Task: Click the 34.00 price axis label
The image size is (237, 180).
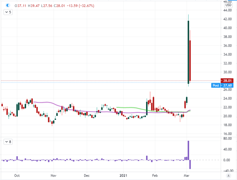Action: pos(228,54)
